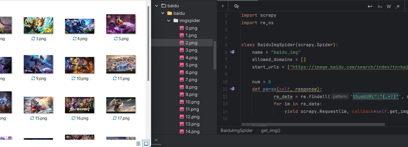
Task: Select the 11.png panorama thumbnail in Explorer
Action: coord(121,64)
